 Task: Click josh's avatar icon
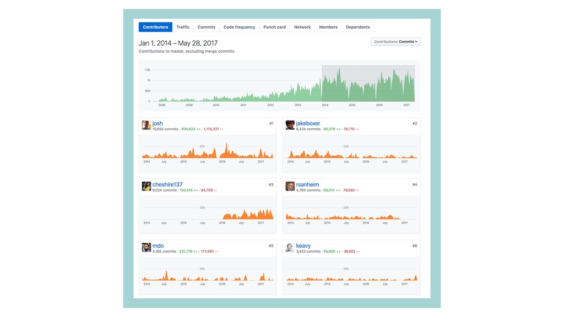[x=146, y=125]
